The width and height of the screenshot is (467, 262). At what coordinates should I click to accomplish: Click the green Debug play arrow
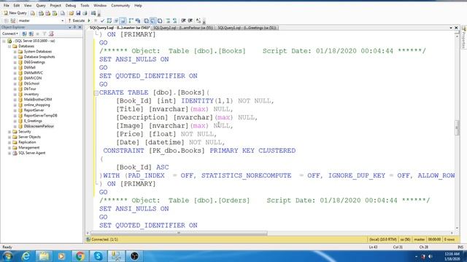[89, 20]
